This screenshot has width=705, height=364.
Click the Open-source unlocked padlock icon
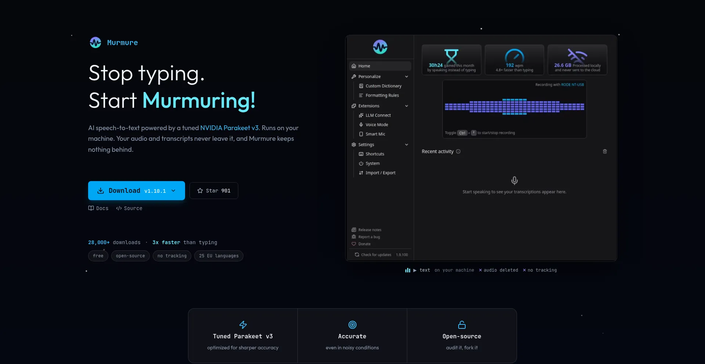point(462,325)
